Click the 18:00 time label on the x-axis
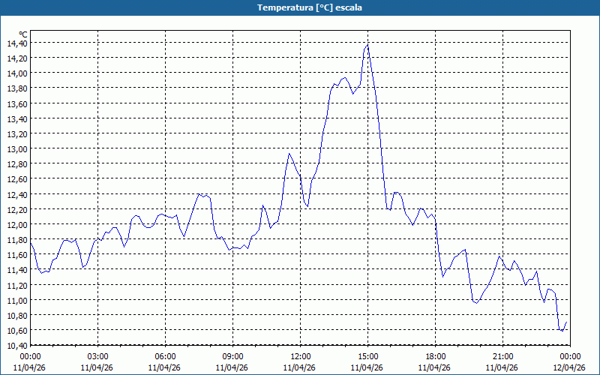Screen dimensions: 600x375 [436, 356]
